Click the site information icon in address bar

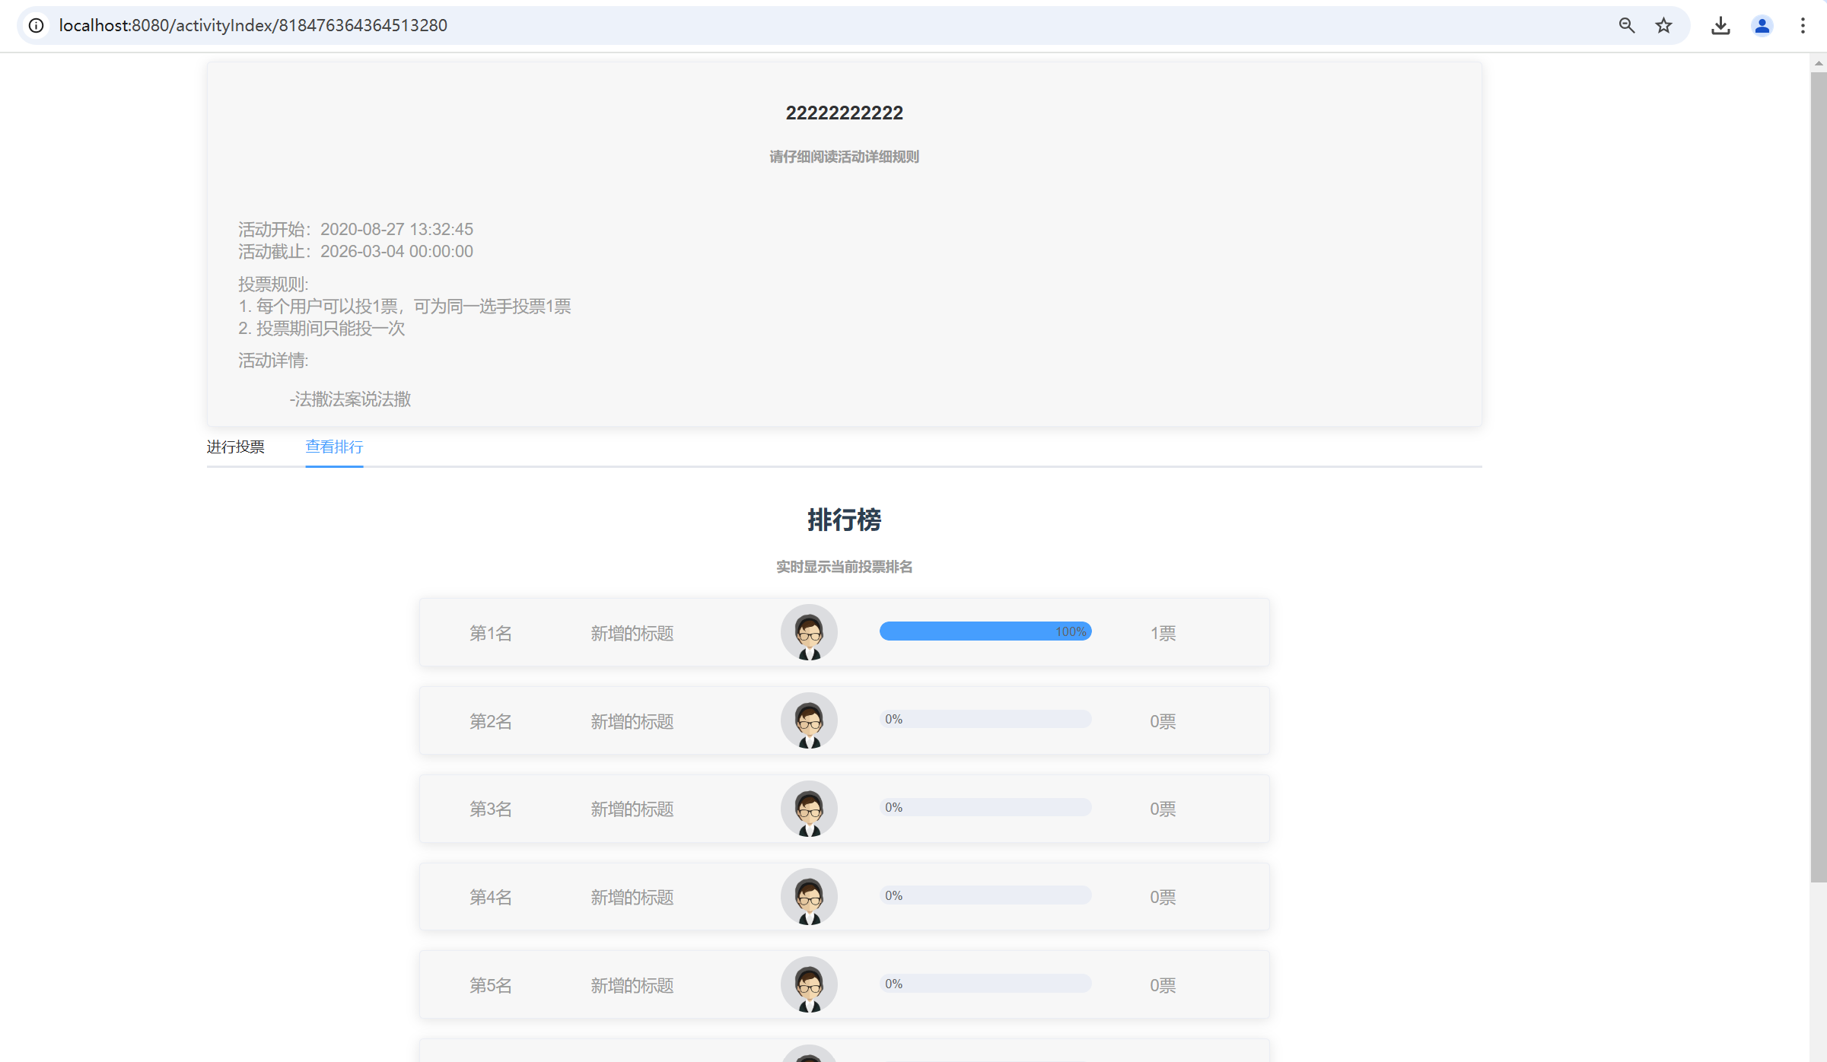36,25
